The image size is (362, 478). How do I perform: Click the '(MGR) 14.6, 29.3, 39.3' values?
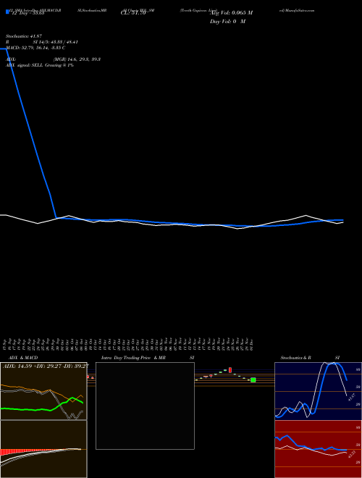77,59
